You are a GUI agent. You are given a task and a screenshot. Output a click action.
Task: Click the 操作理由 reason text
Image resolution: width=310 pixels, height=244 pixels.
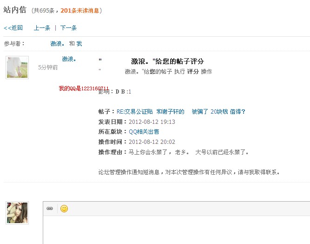point(189,152)
